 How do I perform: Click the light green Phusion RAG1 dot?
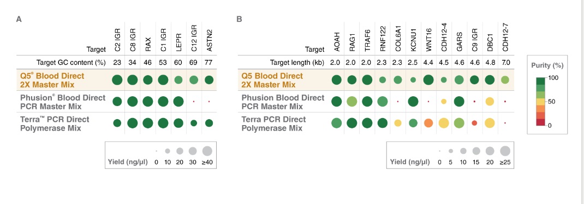(x=352, y=101)
